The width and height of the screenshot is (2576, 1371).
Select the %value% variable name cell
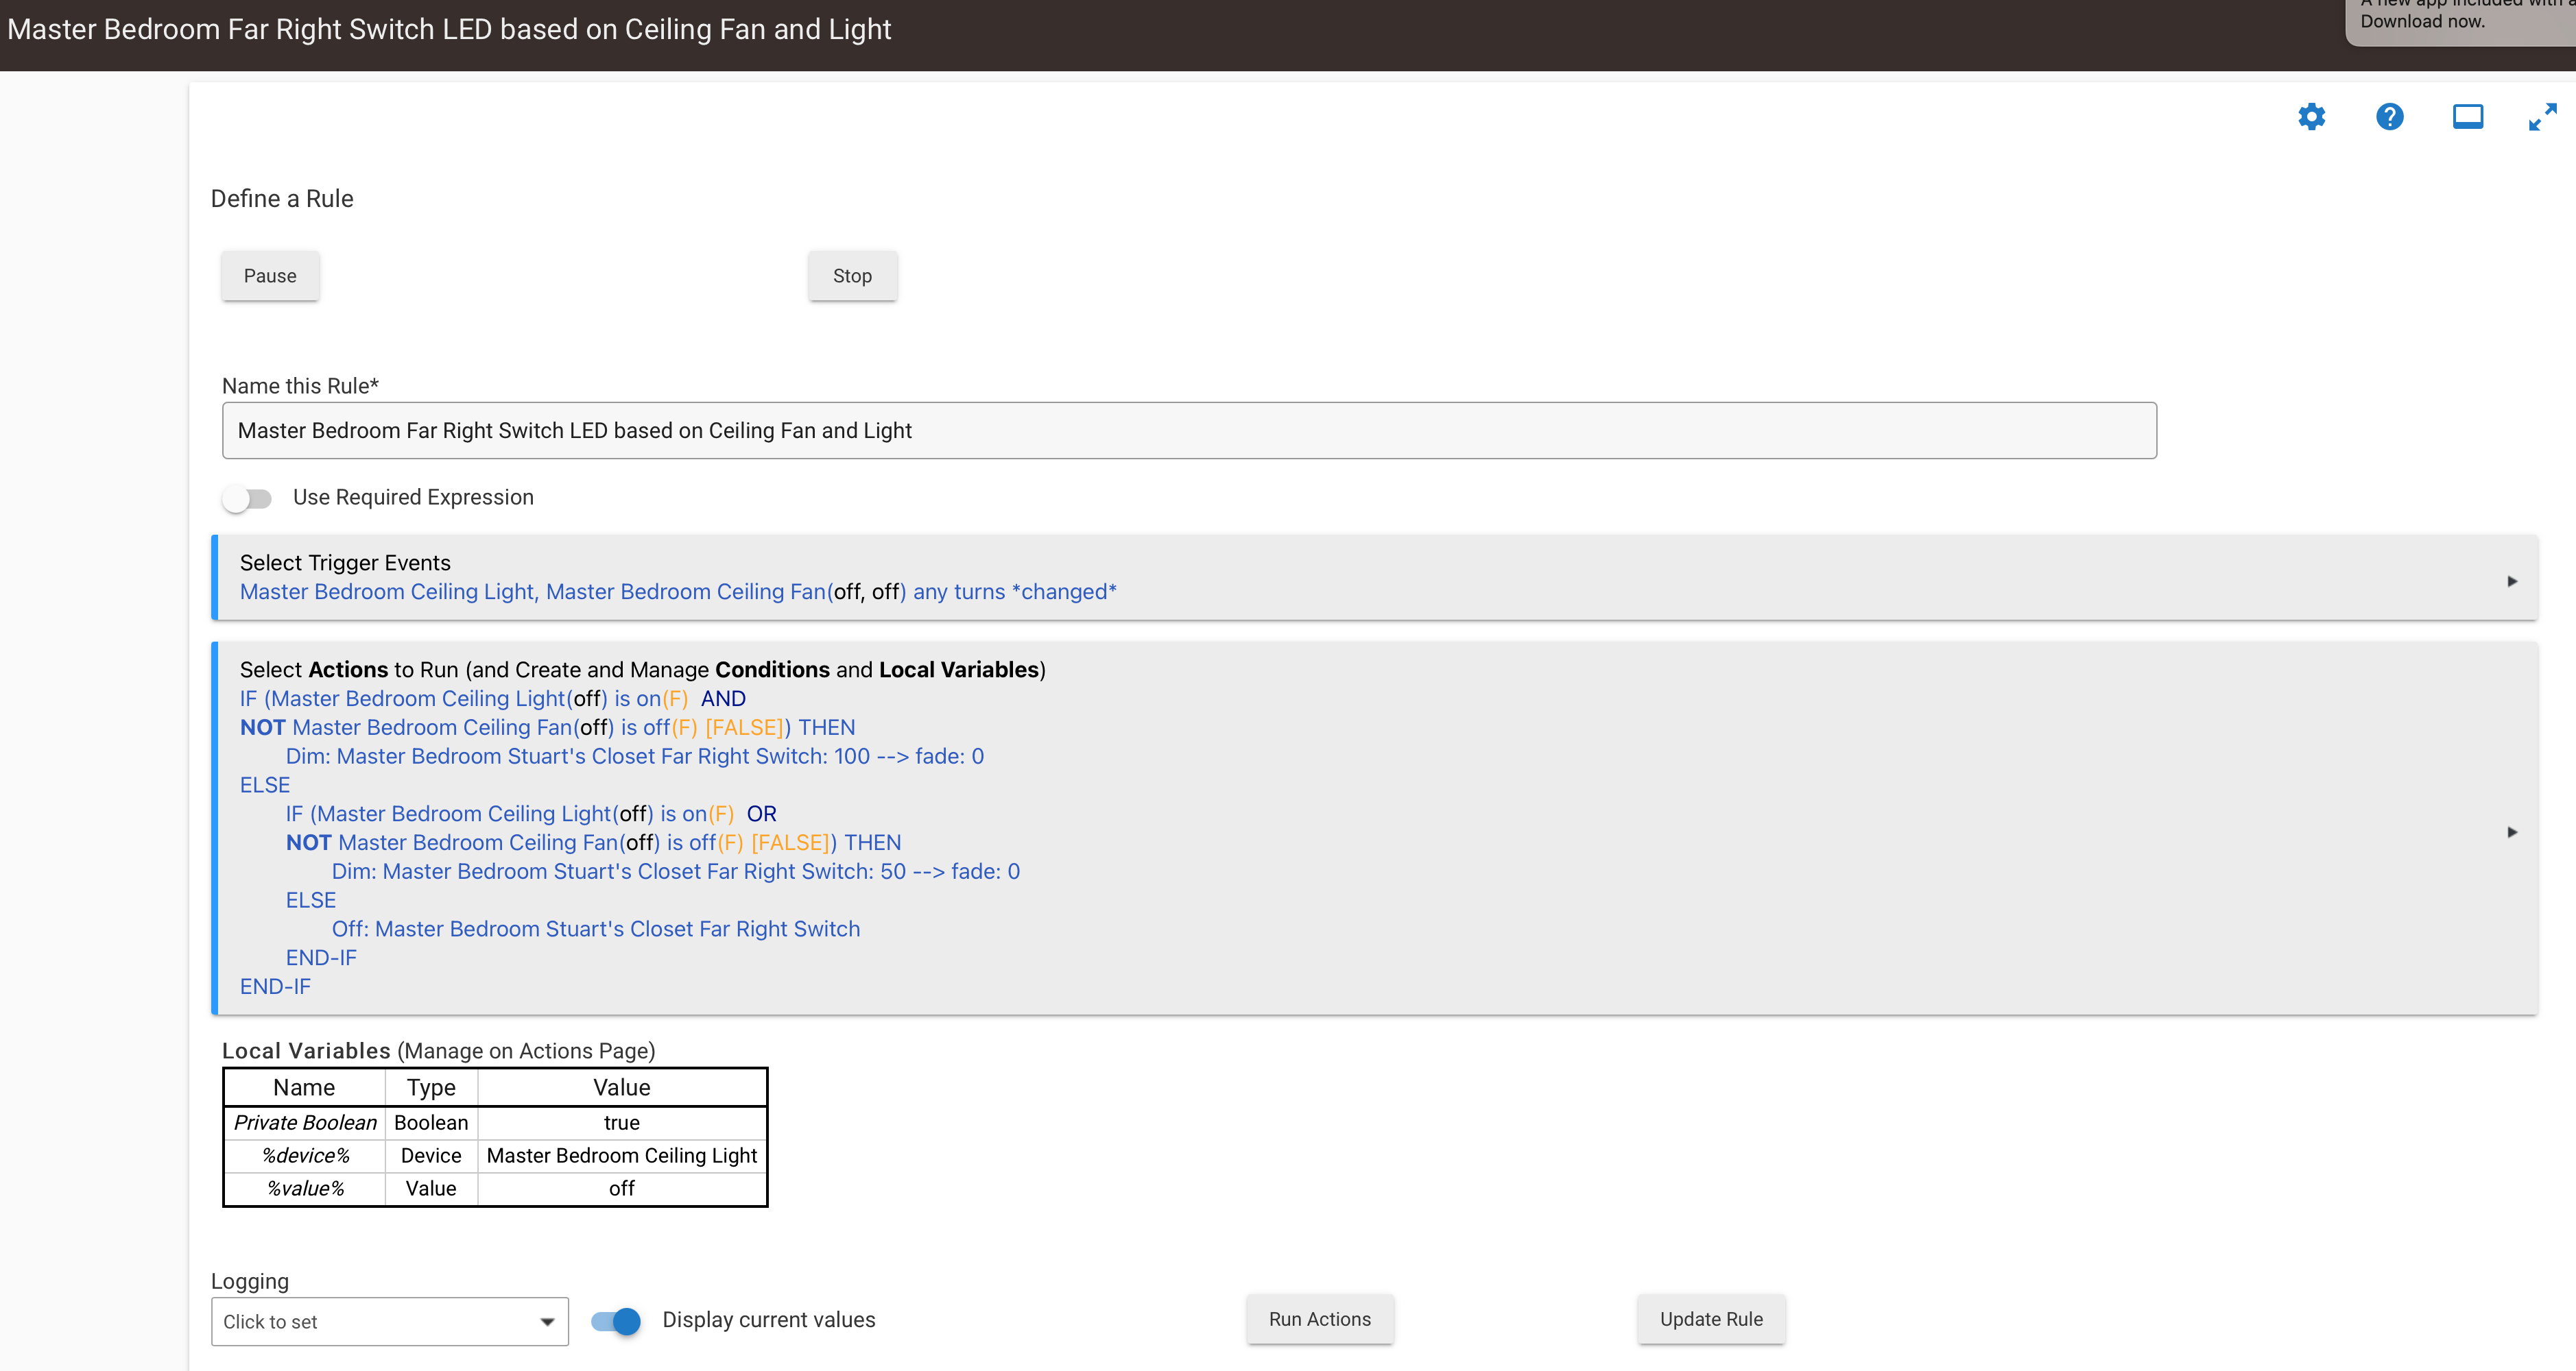(x=305, y=1189)
